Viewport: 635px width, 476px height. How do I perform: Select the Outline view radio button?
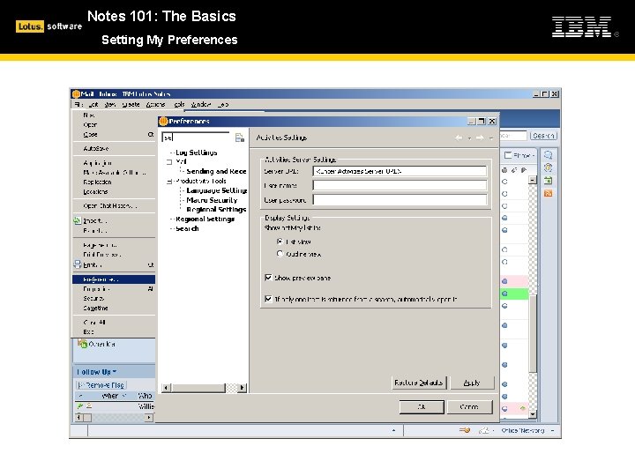pyautogui.click(x=280, y=254)
